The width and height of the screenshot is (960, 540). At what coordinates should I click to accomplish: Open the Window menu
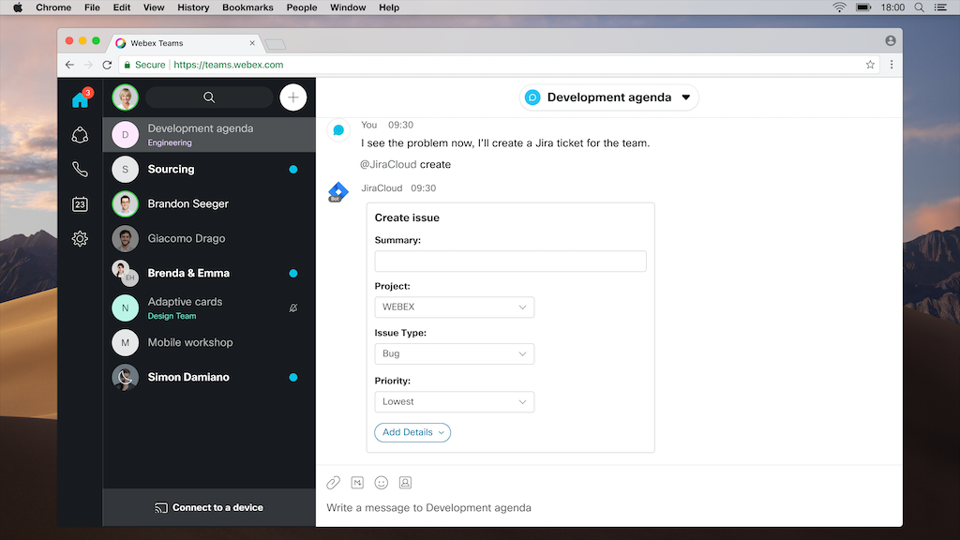(348, 7)
